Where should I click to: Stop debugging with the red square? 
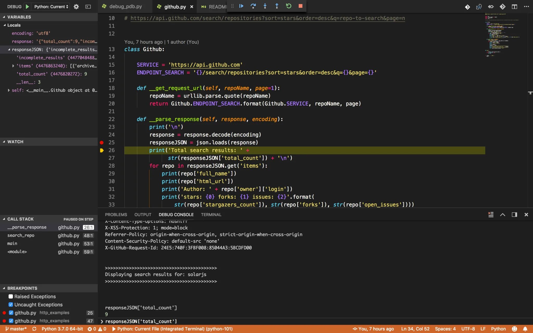300,6
